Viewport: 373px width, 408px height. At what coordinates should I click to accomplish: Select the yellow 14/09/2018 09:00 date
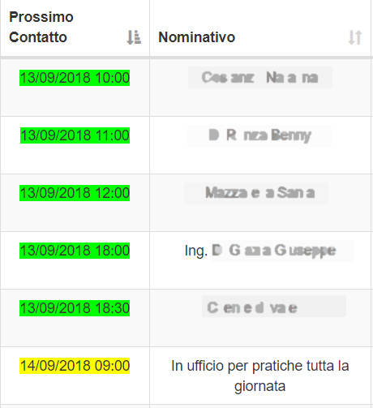pyautogui.click(x=75, y=366)
